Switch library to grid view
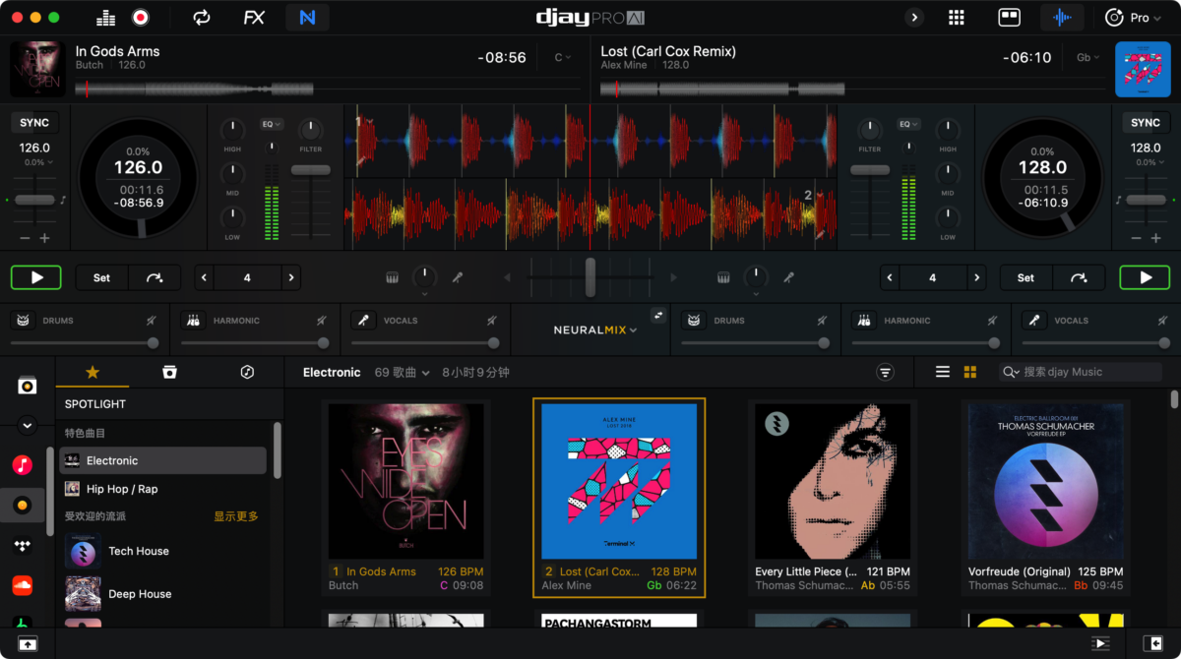 pyautogui.click(x=969, y=372)
